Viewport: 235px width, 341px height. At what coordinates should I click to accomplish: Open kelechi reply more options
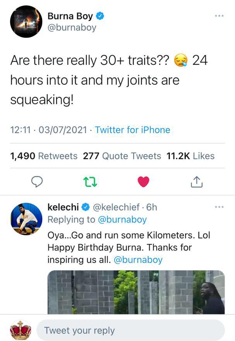point(219,207)
